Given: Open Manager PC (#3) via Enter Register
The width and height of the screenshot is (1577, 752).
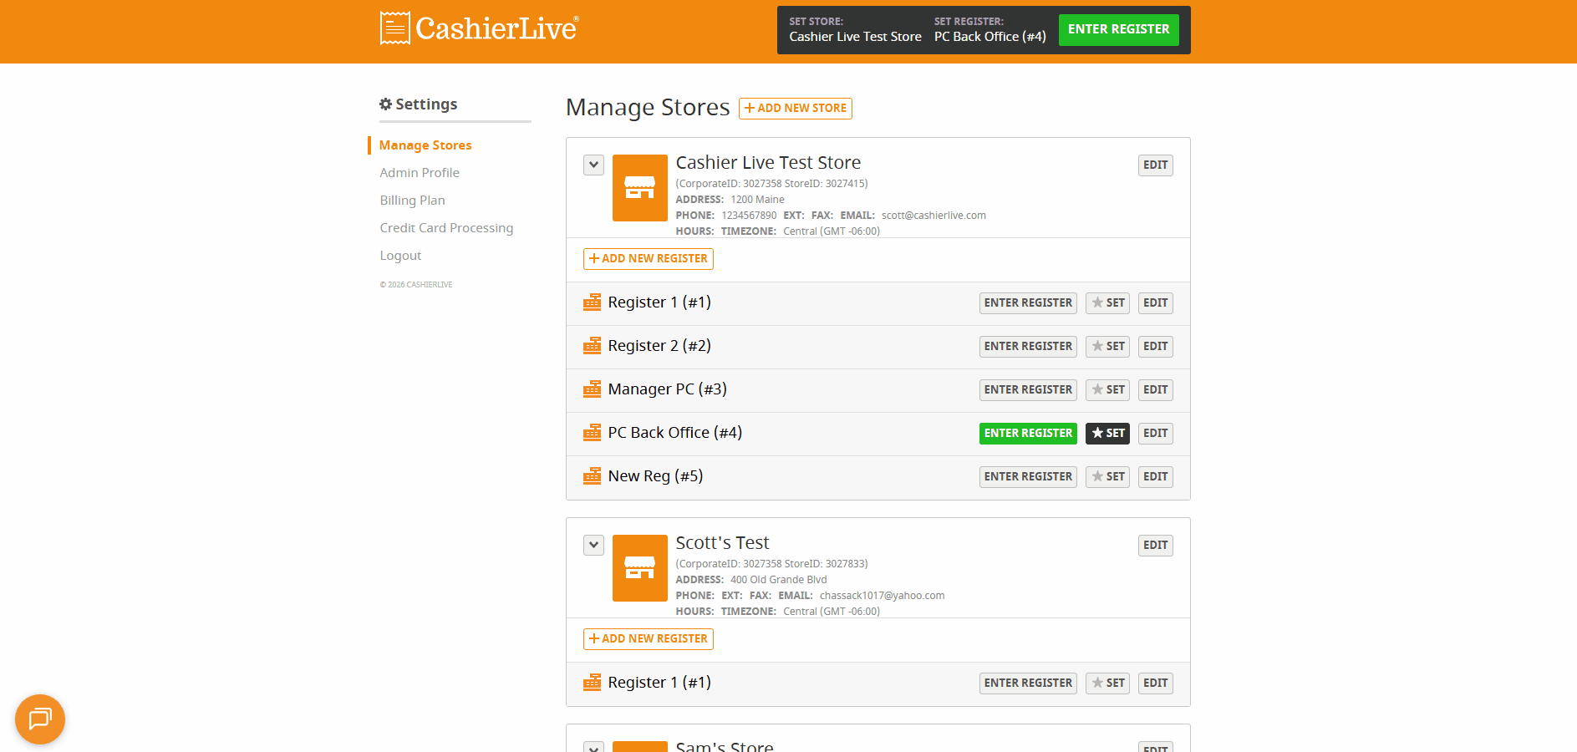Looking at the screenshot, I should [x=1028, y=390].
